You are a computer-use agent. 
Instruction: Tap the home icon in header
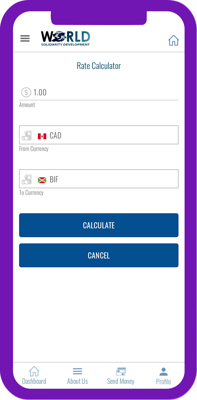click(x=174, y=40)
